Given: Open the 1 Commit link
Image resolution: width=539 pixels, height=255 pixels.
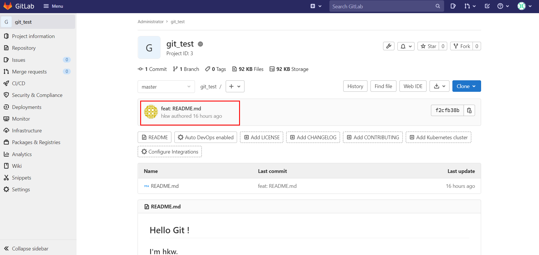Looking at the screenshot, I should [x=152, y=69].
